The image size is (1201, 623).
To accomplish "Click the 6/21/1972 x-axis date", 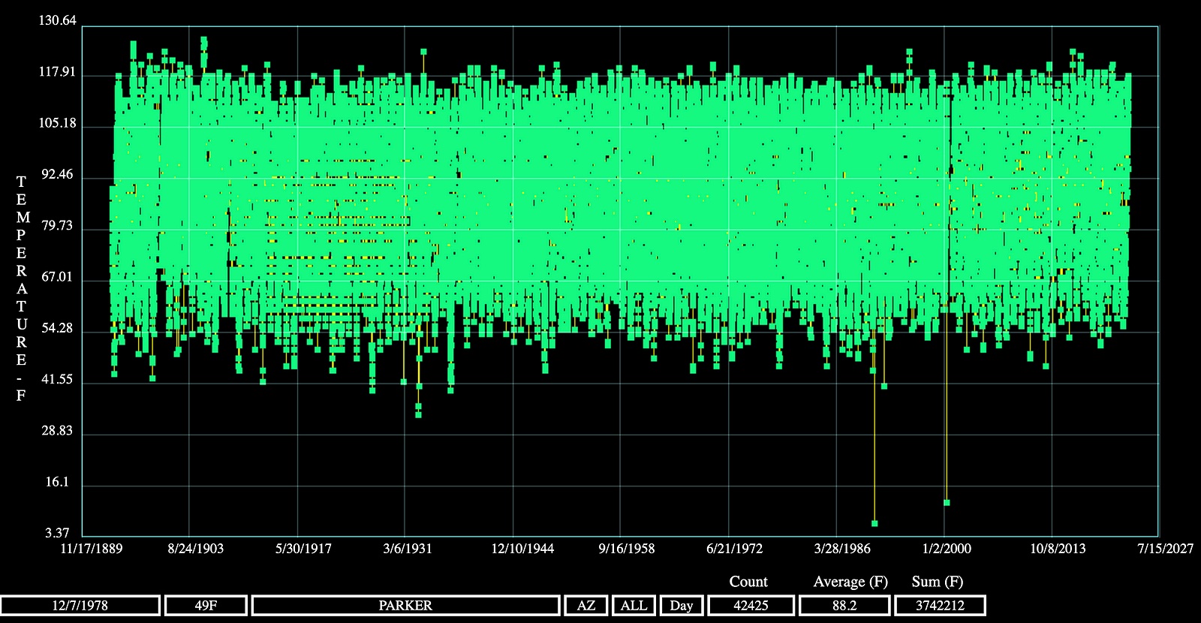I will click(x=734, y=549).
